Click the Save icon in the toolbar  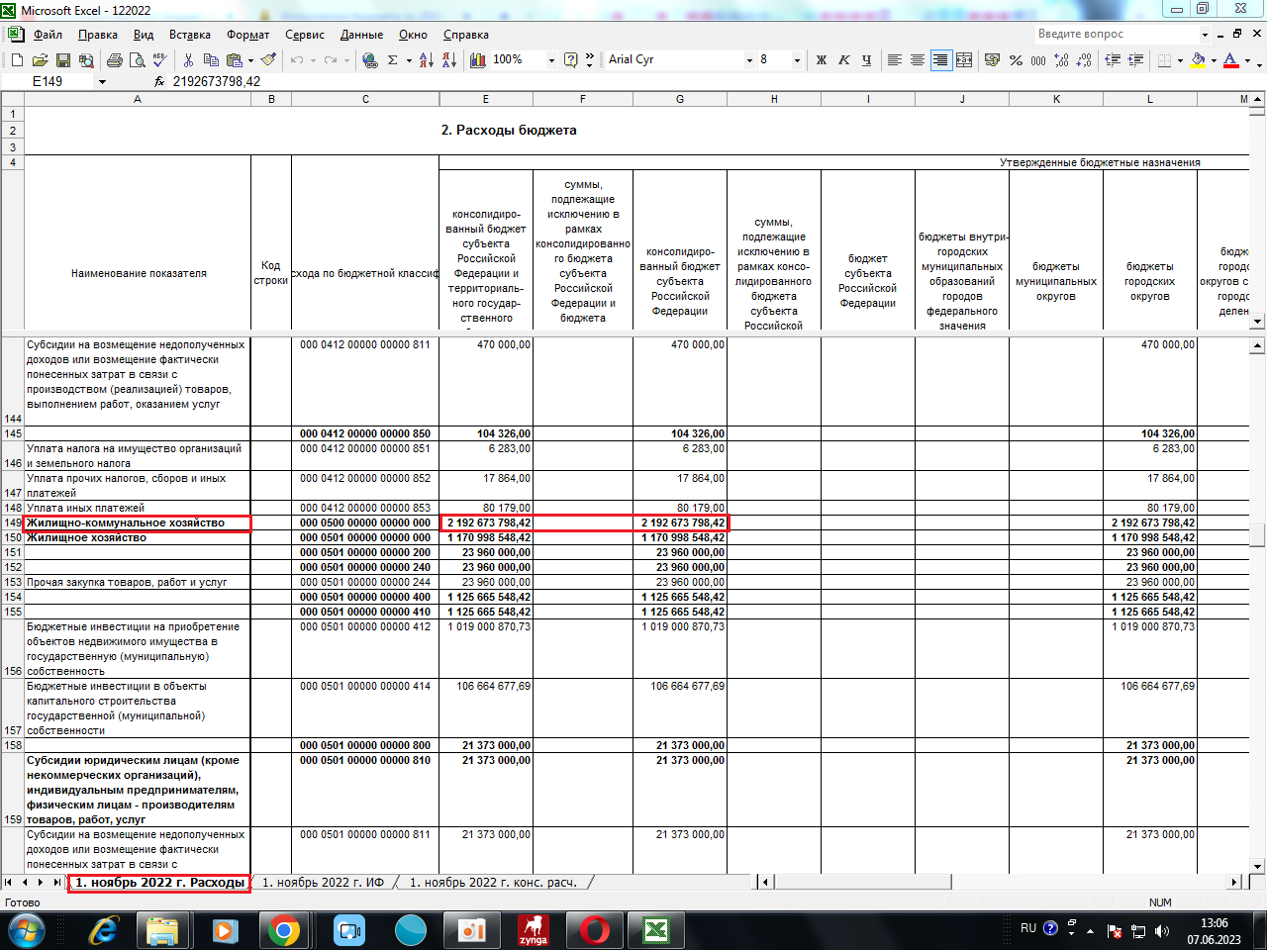coord(63,60)
